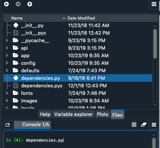
Task: Expand the defaults folder tree node
Action: 7,70
